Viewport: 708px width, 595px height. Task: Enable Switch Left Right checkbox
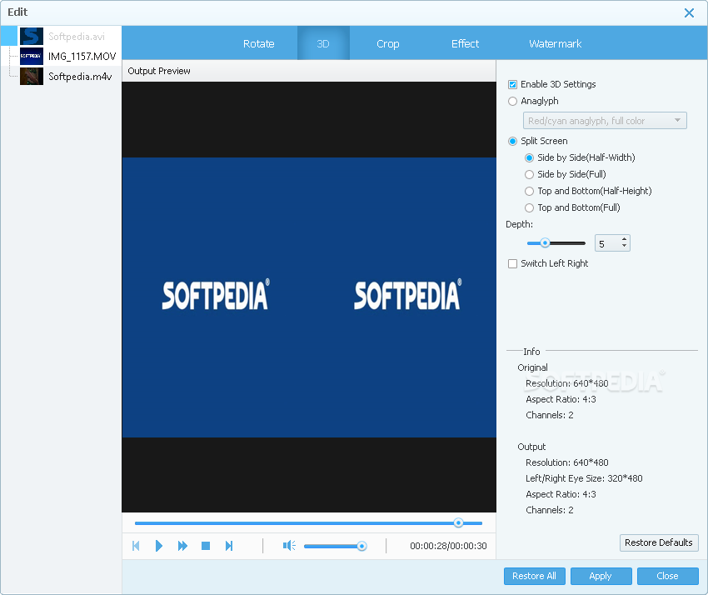tap(512, 264)
